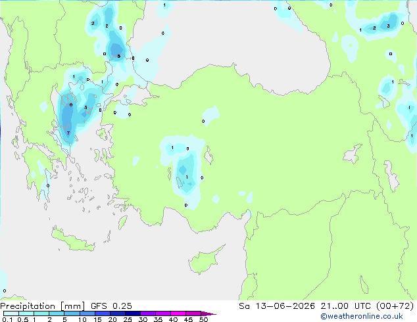
Task: Click the legend label '10'
Action: point(82,319)
